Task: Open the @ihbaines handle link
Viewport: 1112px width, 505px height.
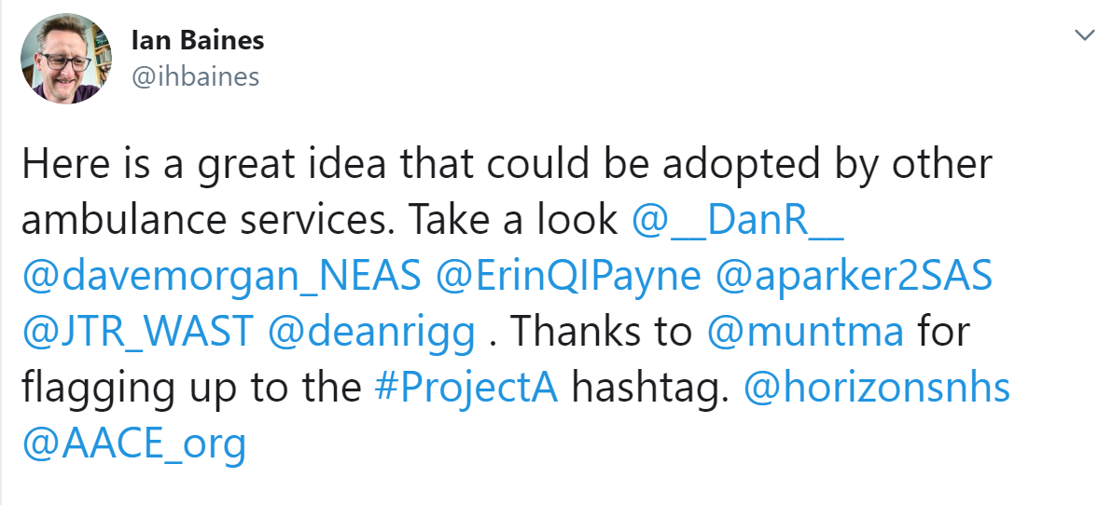Action: coord(196,76)
